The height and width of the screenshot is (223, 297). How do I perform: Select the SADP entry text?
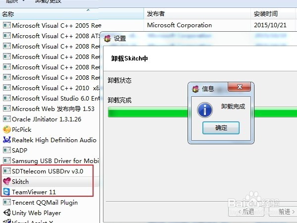pyautogui.click(x=19, y=150)
